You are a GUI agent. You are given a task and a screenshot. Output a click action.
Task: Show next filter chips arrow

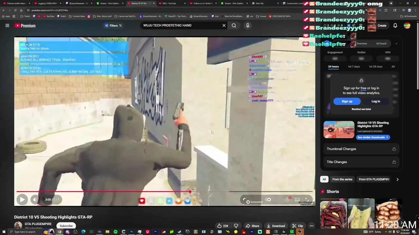pyautogui.click(x=397, y=179)
